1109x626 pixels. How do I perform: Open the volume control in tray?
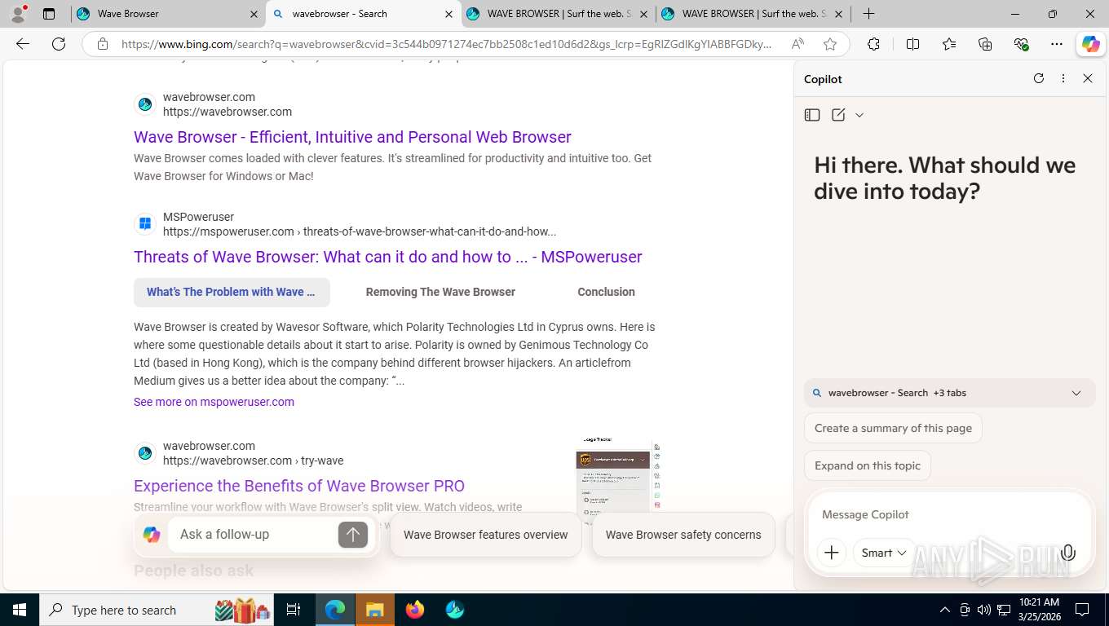tap(984, 610)
